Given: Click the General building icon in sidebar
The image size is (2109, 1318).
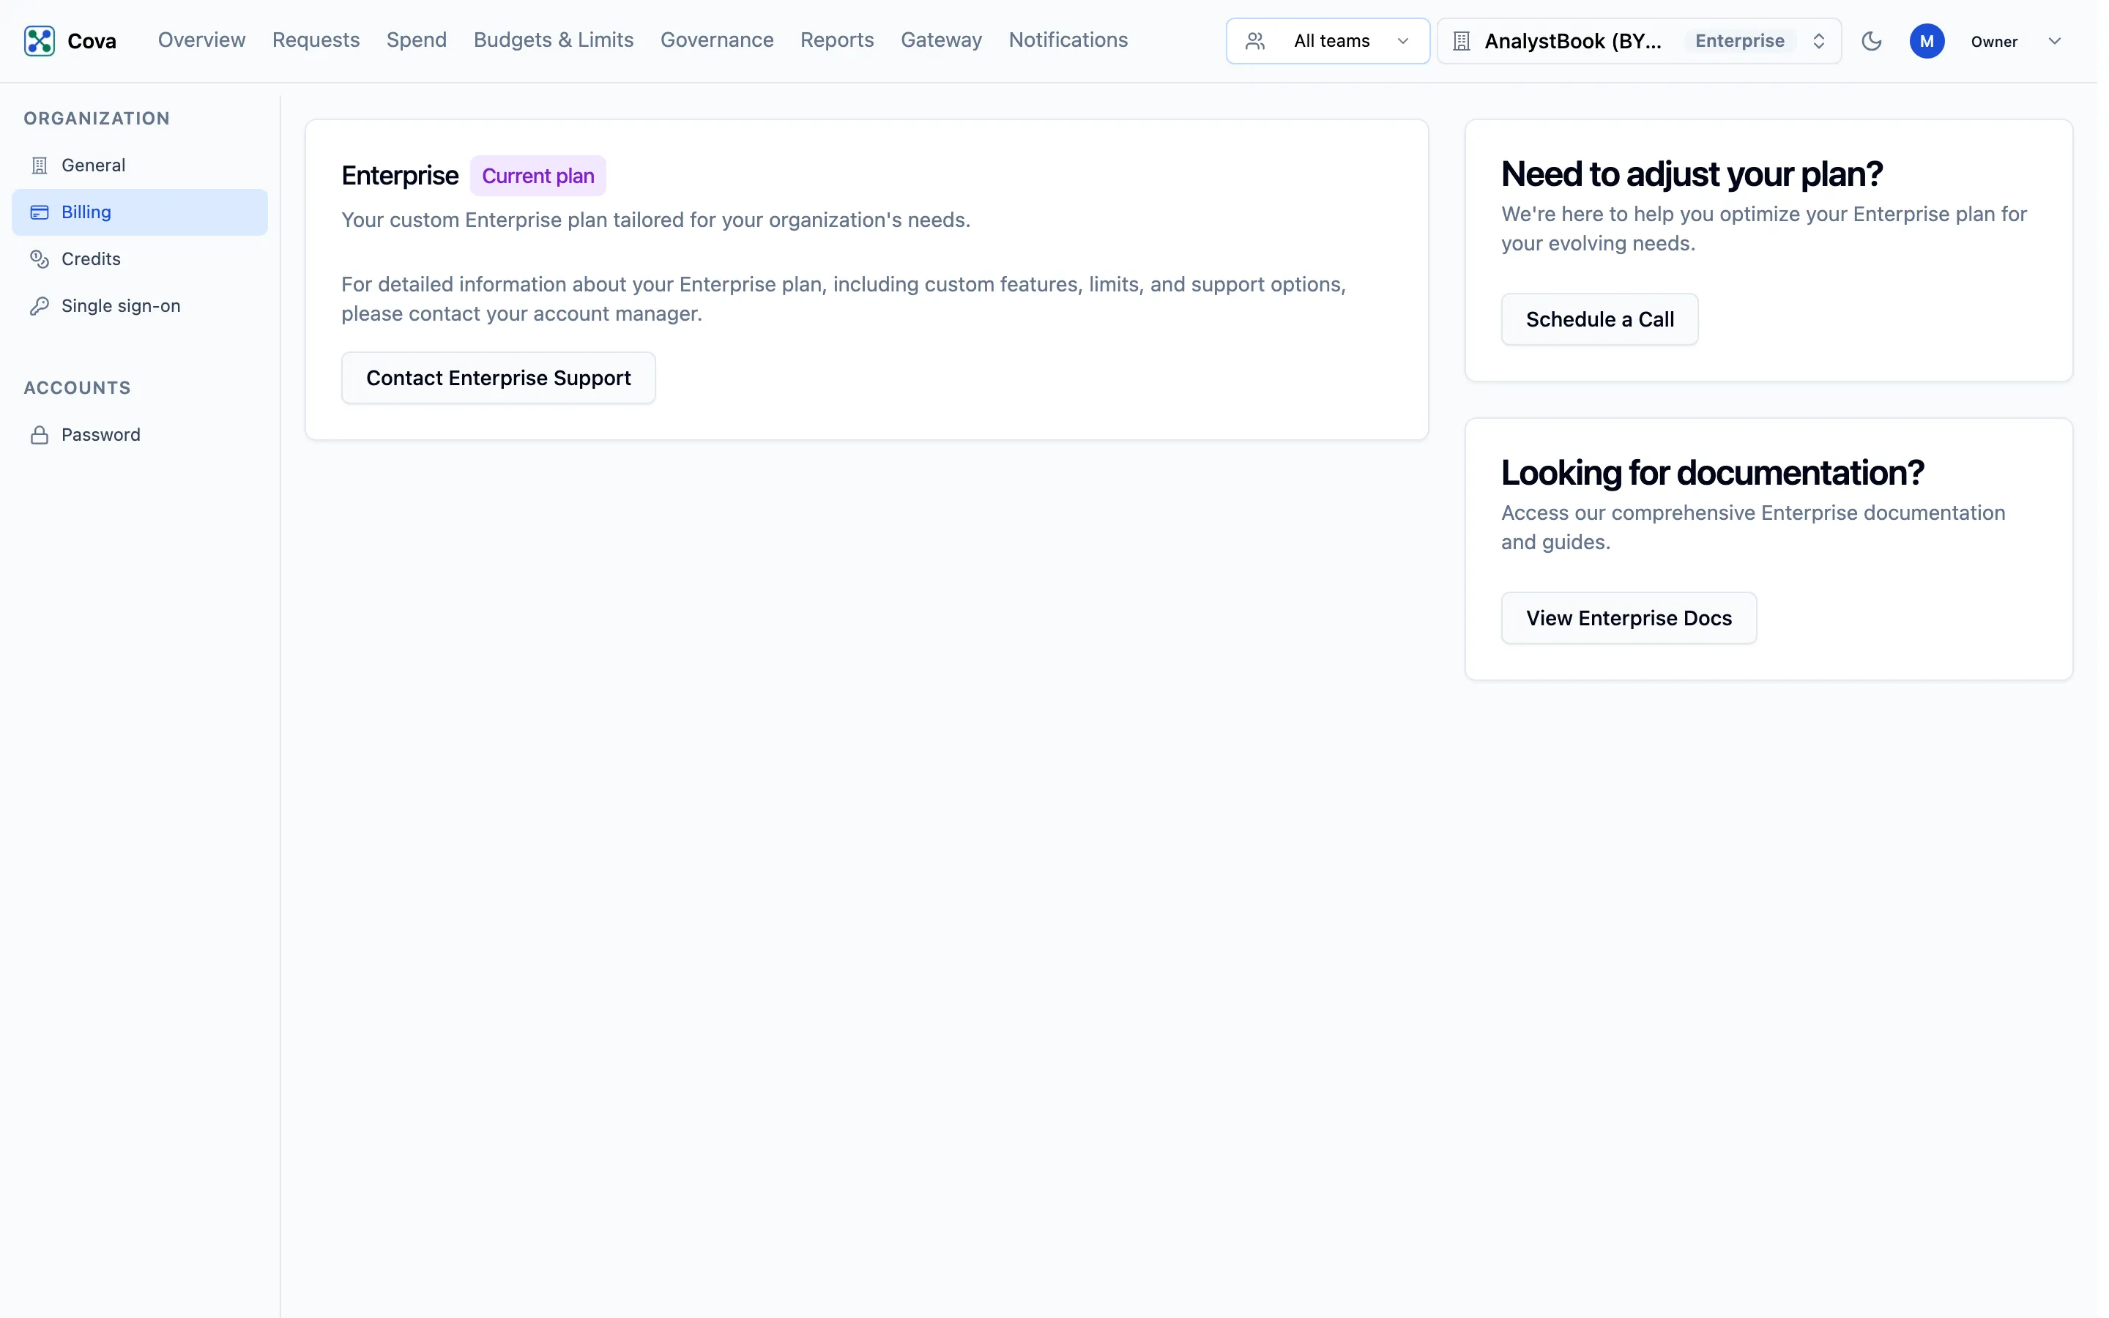Looking at the screenshot, I should pos(40,165).
